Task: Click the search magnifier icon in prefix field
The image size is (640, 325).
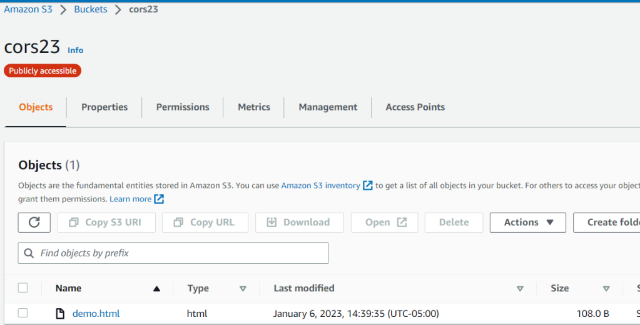Action: 29,253
